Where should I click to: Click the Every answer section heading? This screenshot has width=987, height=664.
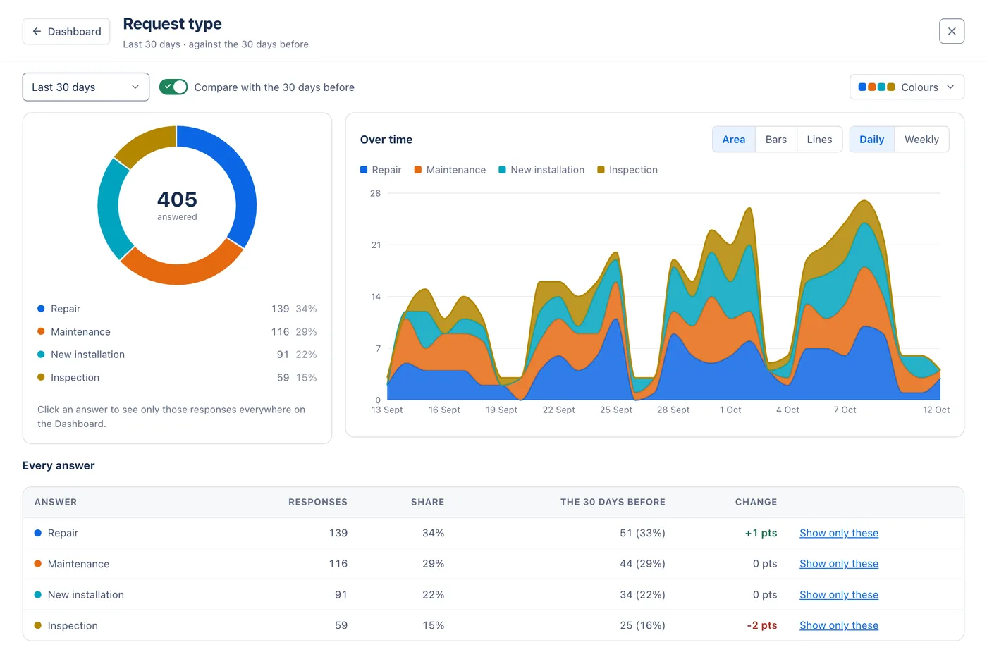59,465
